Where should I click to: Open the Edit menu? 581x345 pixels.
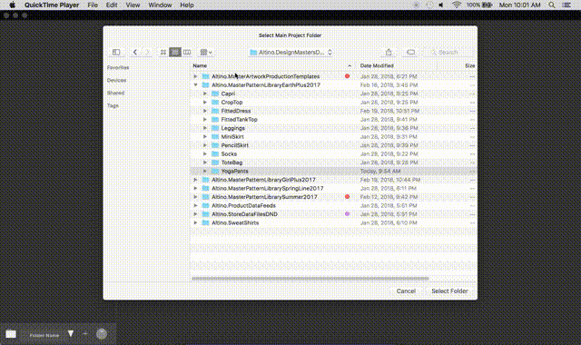[112, 5]
